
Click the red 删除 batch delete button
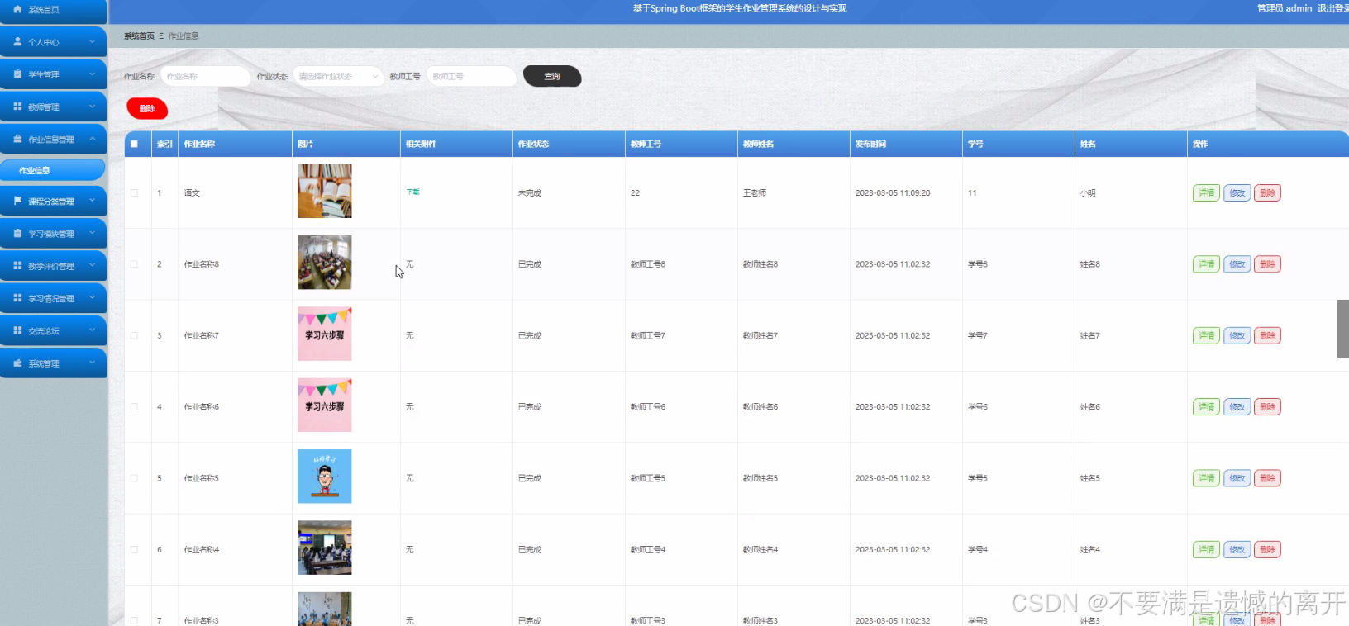(147, 108)
